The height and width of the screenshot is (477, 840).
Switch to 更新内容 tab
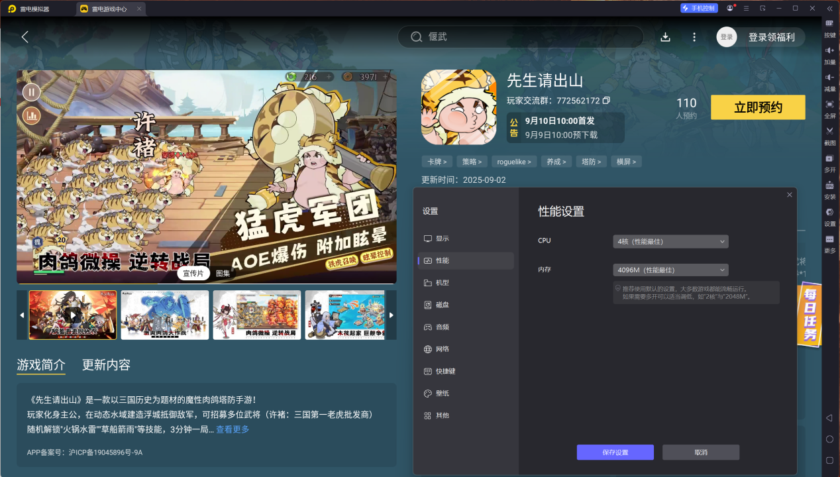point(106,365)
